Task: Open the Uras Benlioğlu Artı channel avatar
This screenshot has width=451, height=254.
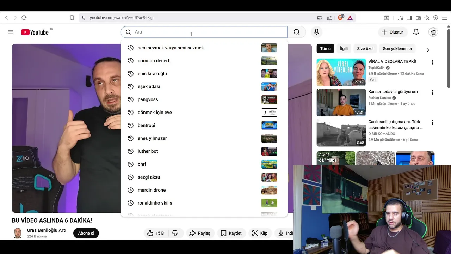Action: point(17,233)
